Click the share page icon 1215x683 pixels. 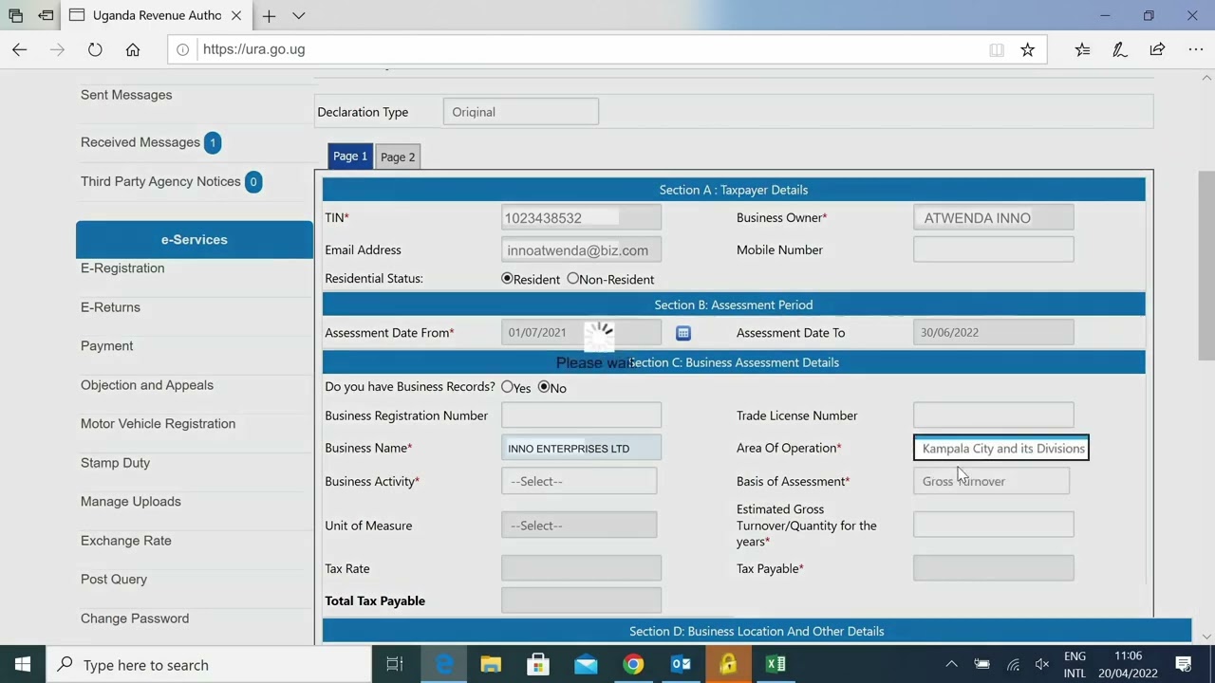[x=1157, y=49]
